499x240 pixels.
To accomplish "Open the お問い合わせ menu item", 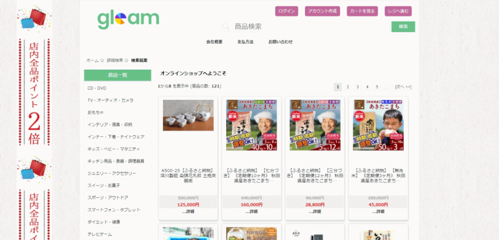I will coord(281,42).
